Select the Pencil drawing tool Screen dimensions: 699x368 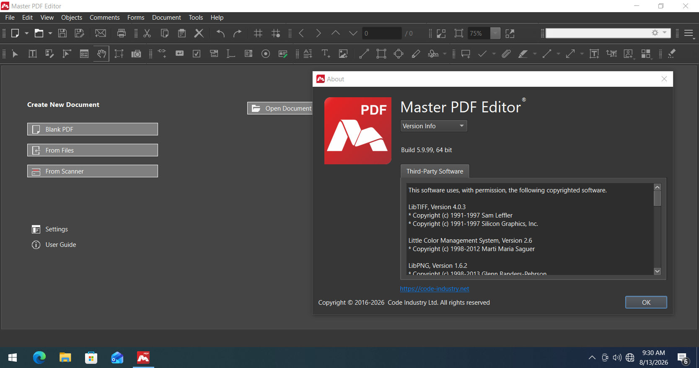[x=416, y=54]
